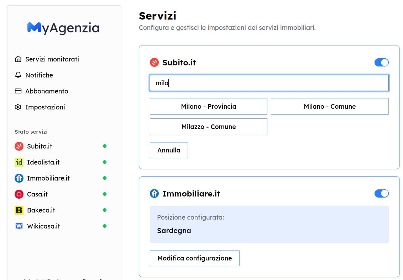403x280 pixels.
Task: Click the card icon beside Abbonamento
Action: 18,91
